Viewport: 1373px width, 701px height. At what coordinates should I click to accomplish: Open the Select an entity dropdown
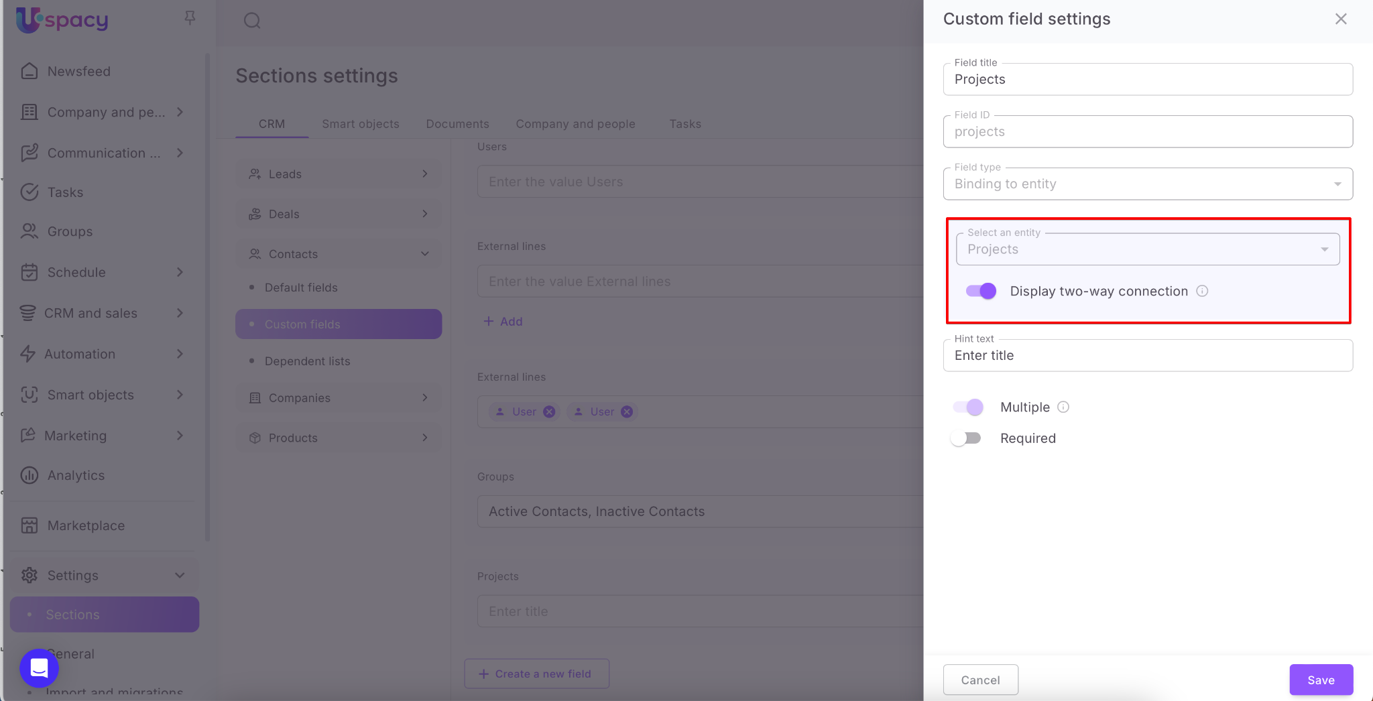tap(1147, 249)
